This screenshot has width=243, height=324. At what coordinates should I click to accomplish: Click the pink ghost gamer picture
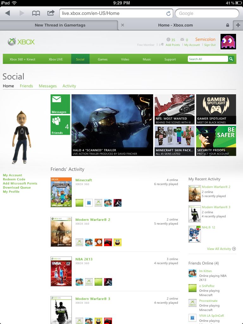[228, 41]
